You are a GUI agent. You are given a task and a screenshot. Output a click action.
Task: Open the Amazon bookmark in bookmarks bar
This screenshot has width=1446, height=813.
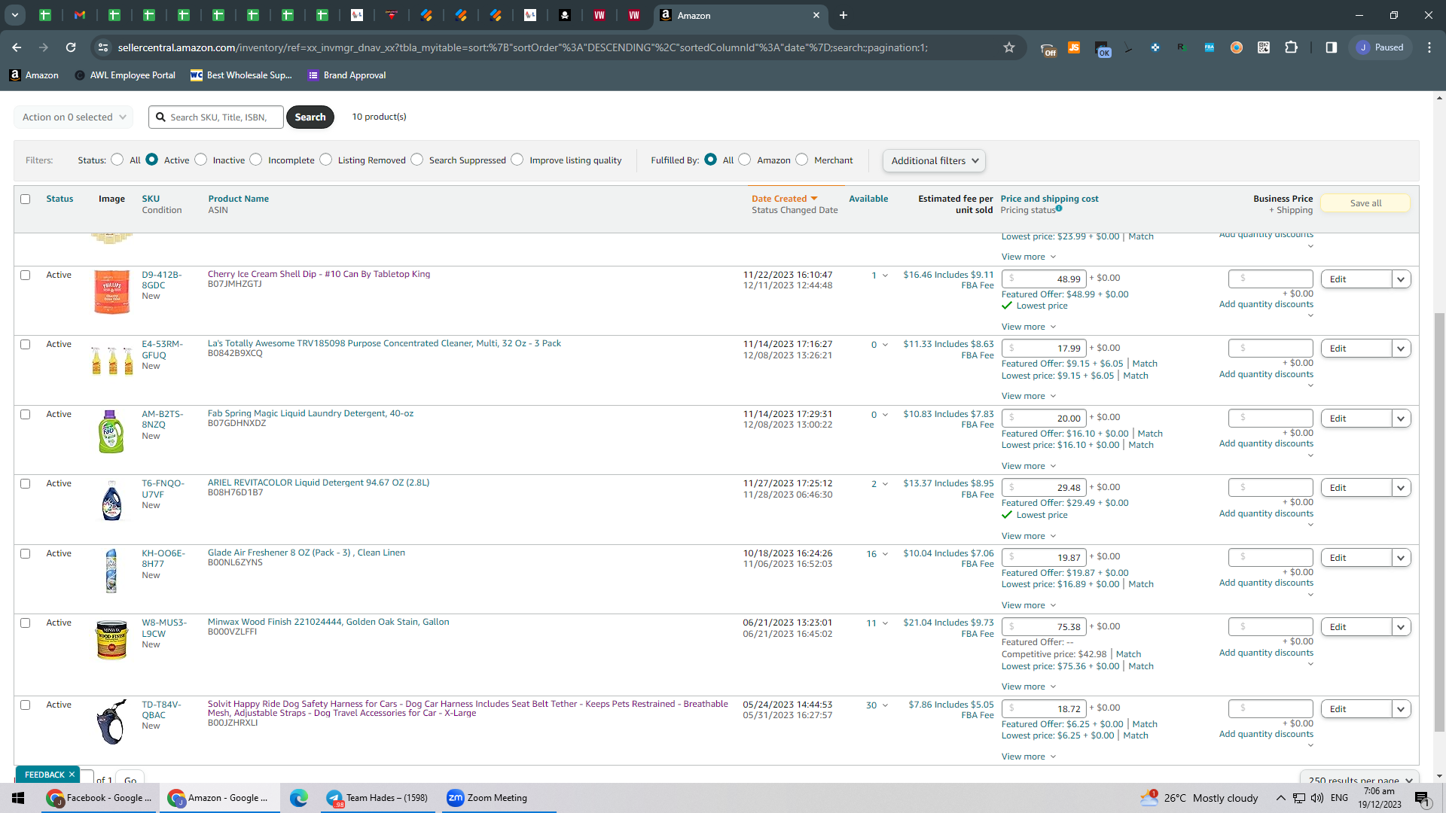point(34,75)
